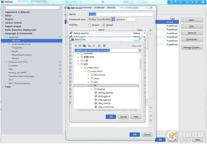The width and height of the screenshot is (207, 144).
Task: Click the file tree vertical scrollbar
Action: (x=140, y=63)
